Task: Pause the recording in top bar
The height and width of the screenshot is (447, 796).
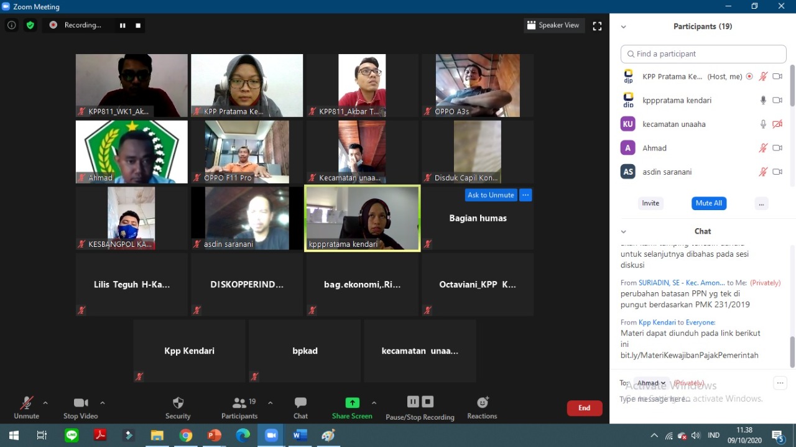Action: pos(123,25)
